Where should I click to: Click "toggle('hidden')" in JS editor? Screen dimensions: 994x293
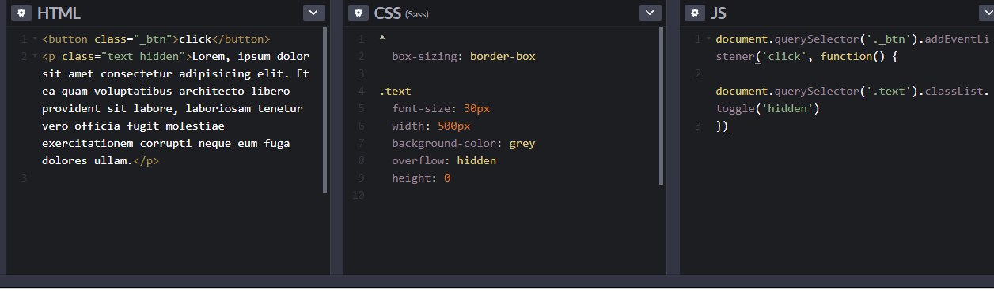(x=767, y=109)
